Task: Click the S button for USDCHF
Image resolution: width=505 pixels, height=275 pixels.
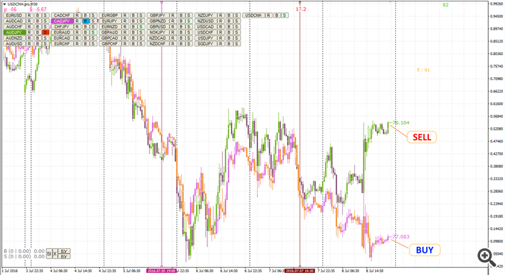Action: coord(237,32)
